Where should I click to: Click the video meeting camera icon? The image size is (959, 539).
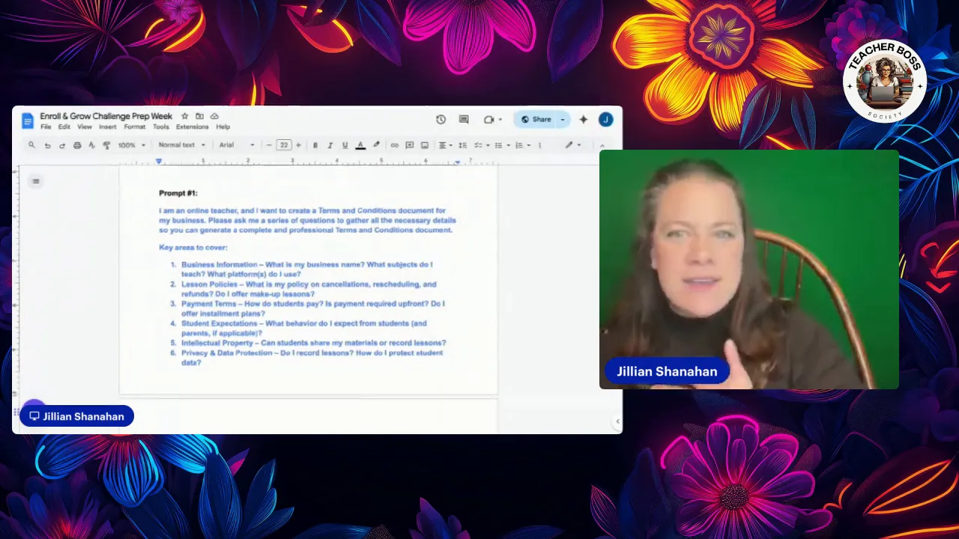click(x=489, y=119)
